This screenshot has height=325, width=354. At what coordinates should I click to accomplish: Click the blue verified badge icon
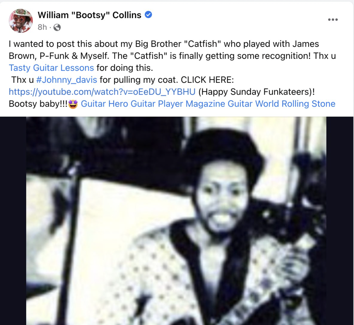click(148, 15)
